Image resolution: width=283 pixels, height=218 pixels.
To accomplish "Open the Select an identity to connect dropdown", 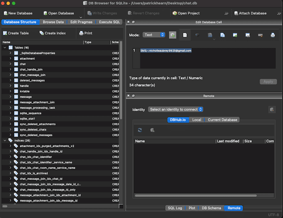I will [176, 109].
